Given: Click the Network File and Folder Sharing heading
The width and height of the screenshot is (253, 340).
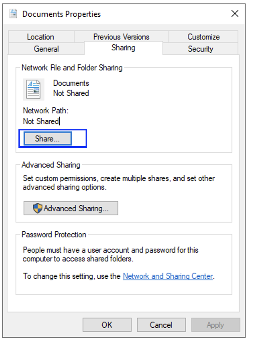Looking at the screenshot, I should [x=72, y=68].
